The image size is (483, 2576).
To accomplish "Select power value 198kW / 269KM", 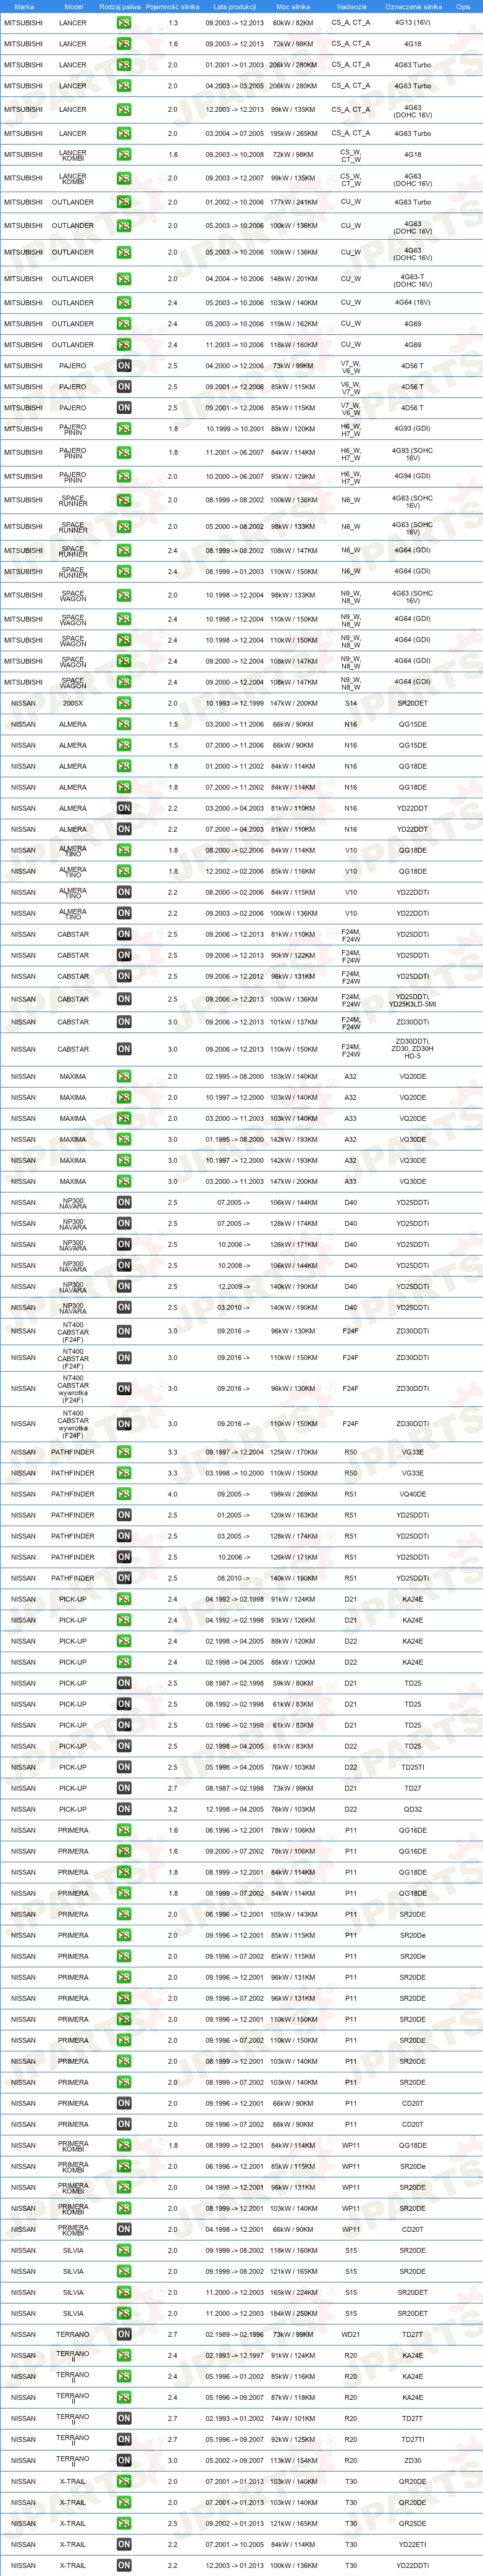I will coord(293,1494).
